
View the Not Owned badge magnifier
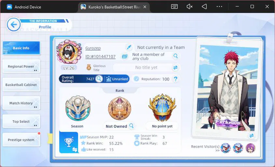[x=131, y=126]
